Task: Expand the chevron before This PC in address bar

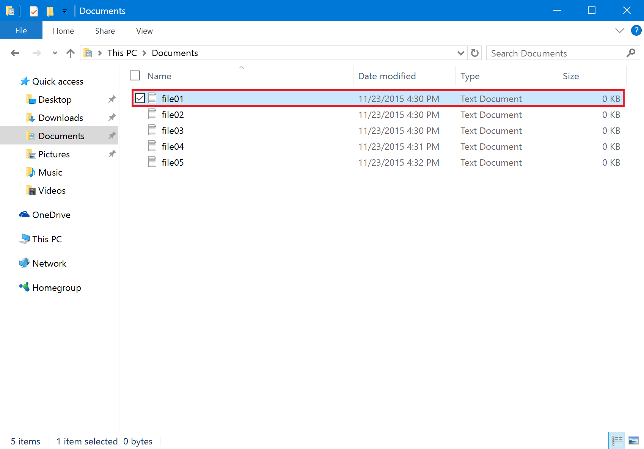Action: tap(100, 53)
